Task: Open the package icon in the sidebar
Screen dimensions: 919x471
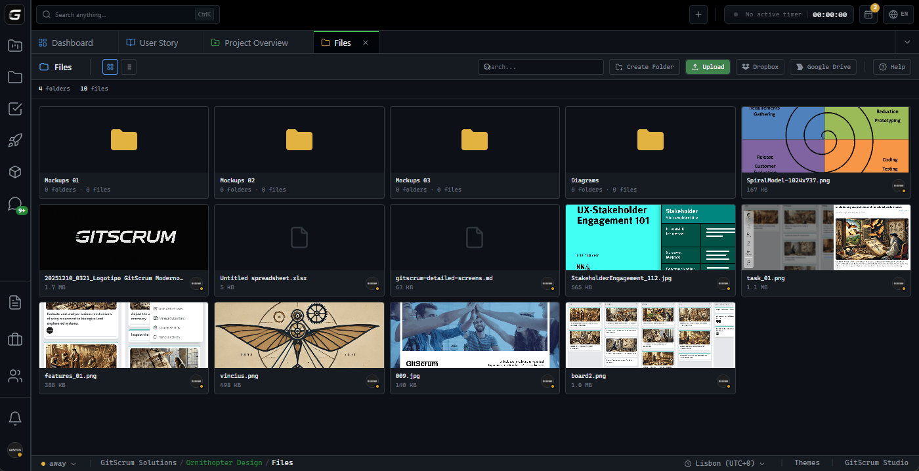Action: 14,172
